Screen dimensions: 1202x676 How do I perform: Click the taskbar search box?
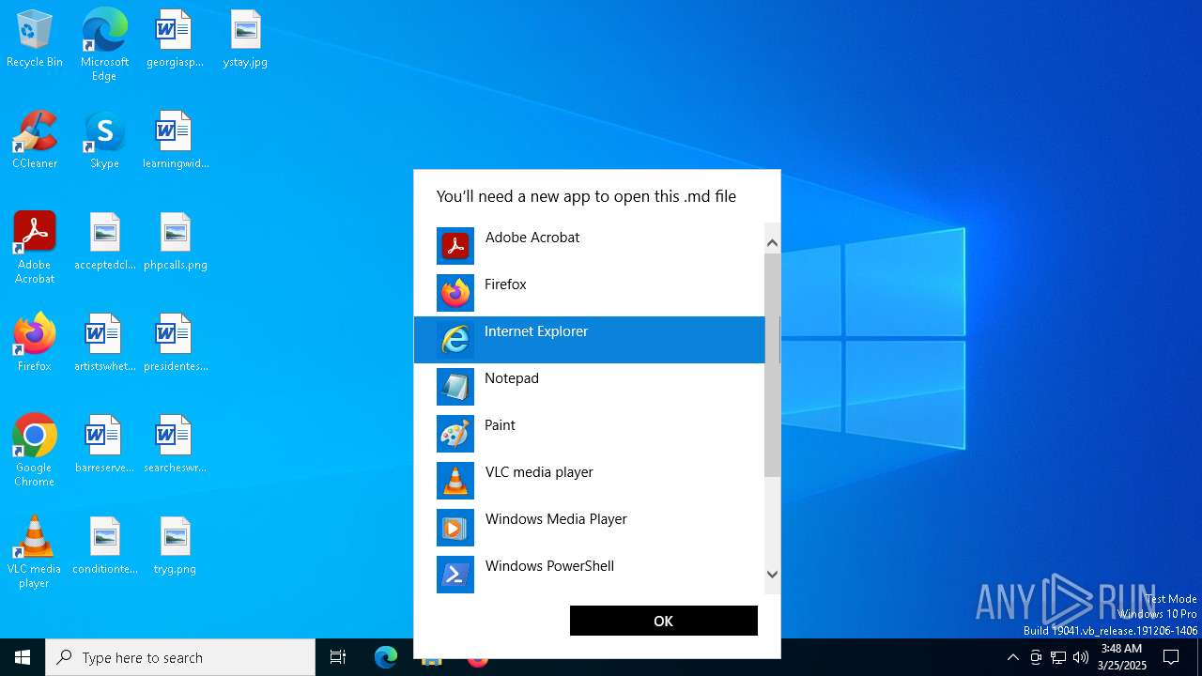(180, 657)
